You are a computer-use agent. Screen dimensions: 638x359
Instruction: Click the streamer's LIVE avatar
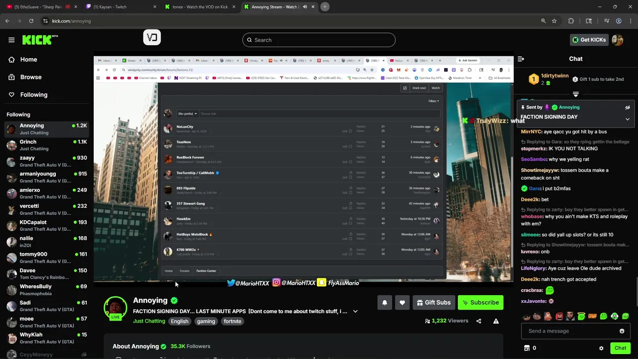coord(115,308)
